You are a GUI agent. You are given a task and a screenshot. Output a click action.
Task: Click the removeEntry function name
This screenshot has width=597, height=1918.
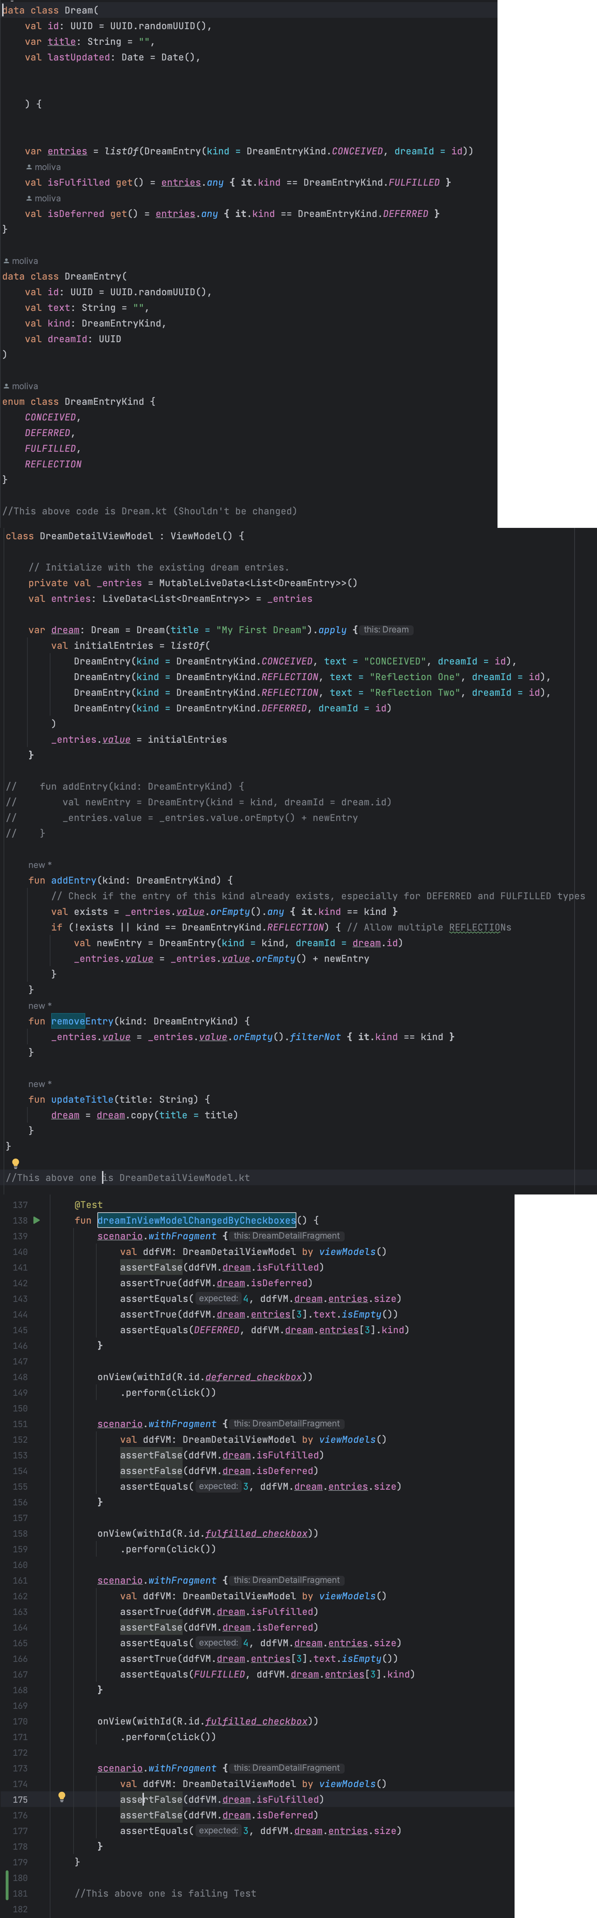[x=82, y=1021]
